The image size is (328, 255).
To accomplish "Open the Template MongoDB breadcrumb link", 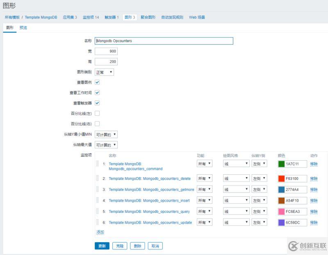I will [41, 17].
